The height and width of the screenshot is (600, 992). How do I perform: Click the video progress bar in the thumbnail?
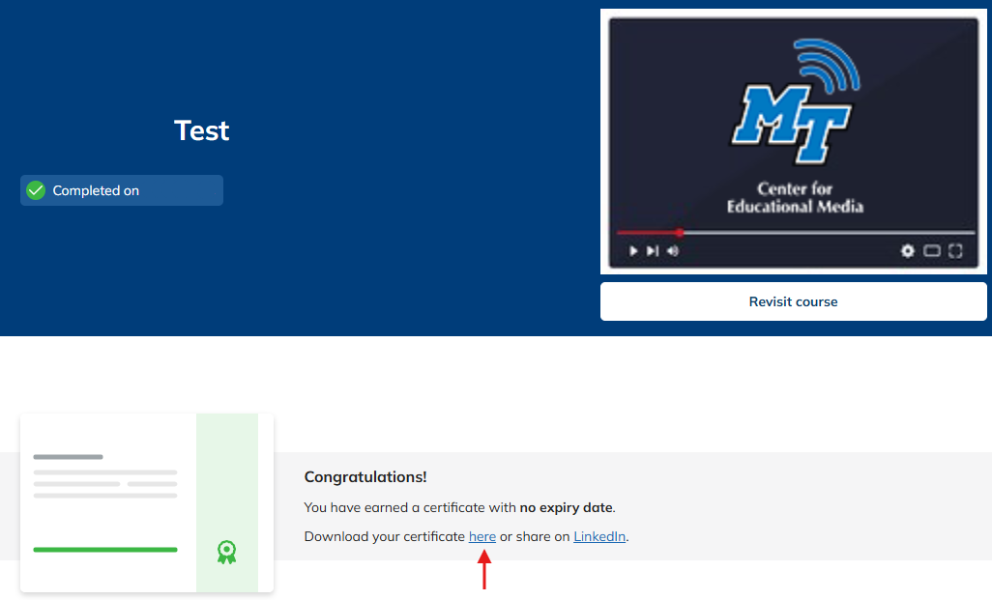click(822, 233)
